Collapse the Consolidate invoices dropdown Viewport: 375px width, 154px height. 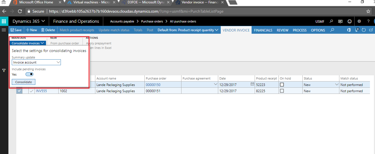click(x=28, y=43)
